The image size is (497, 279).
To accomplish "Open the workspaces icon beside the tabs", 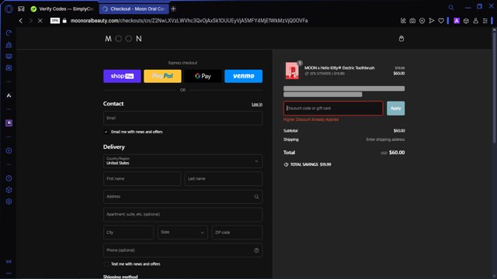I will pos(21,9).
